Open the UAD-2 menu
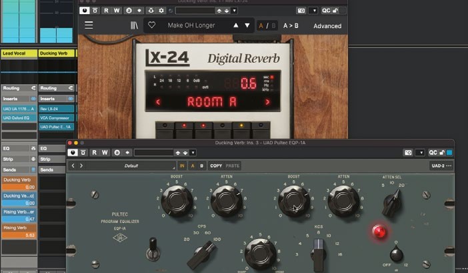This screenshot has width=468, height=273. [x=441, y=166]
